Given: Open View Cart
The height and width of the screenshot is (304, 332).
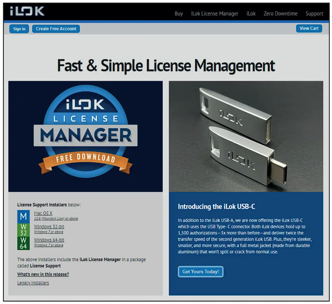Looking at the screenshot, I should pyautogui.click(x=309, y=28).
